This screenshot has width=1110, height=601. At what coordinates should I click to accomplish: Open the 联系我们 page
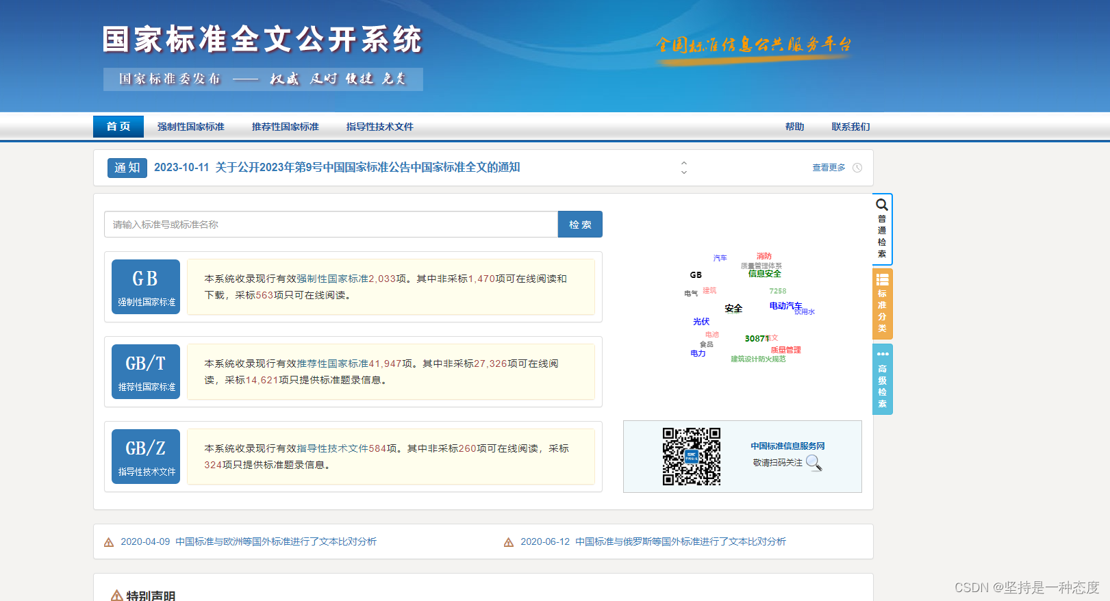[851, 127]
